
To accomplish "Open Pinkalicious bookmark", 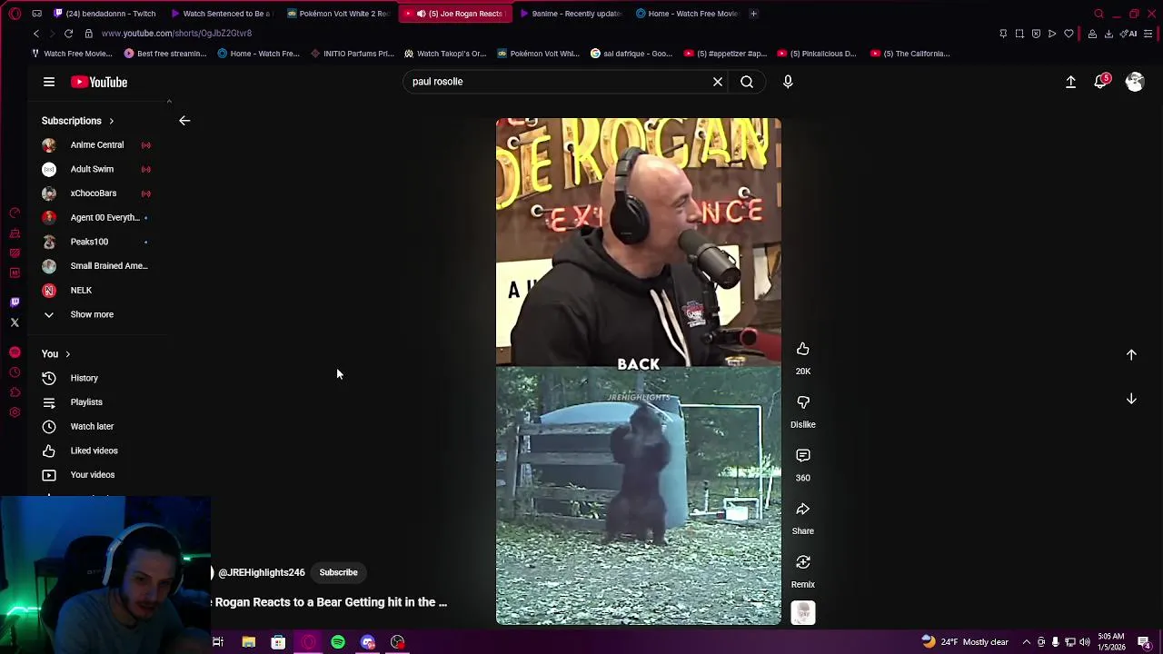I will [816, 54].
